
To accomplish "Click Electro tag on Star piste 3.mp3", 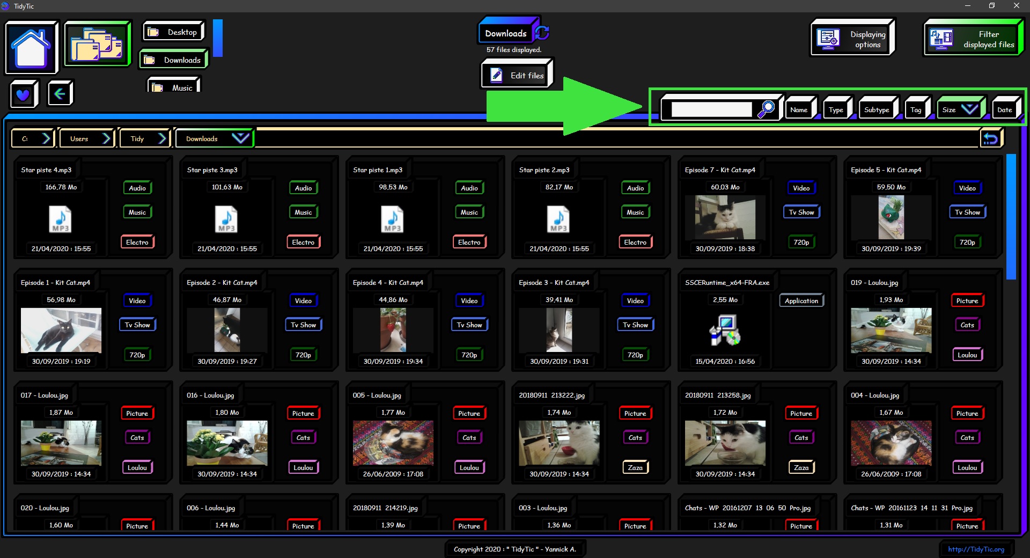I will pyautogui.click(x=303, y=242).
